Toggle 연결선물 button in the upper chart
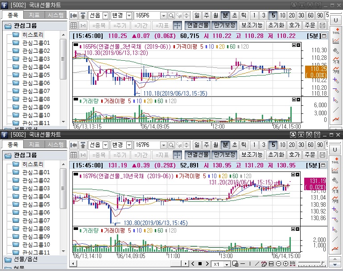This screenshot has width=343, height=271. 198,25
